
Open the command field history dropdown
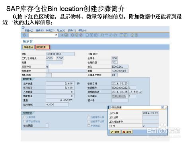coord(57,35)
